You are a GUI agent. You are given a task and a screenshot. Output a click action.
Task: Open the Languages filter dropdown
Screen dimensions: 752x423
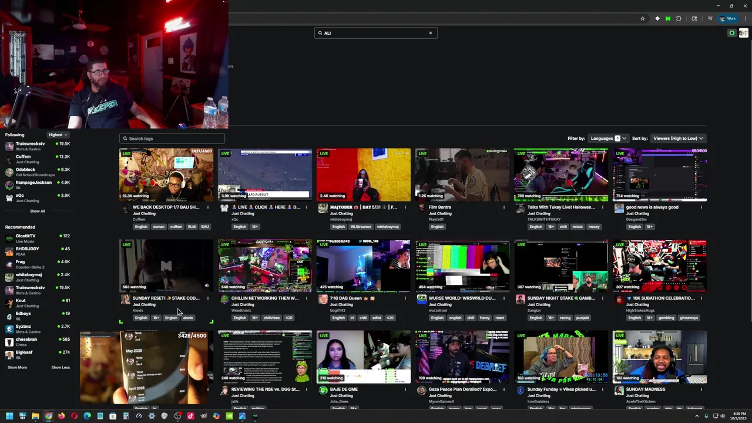(608, 138)
